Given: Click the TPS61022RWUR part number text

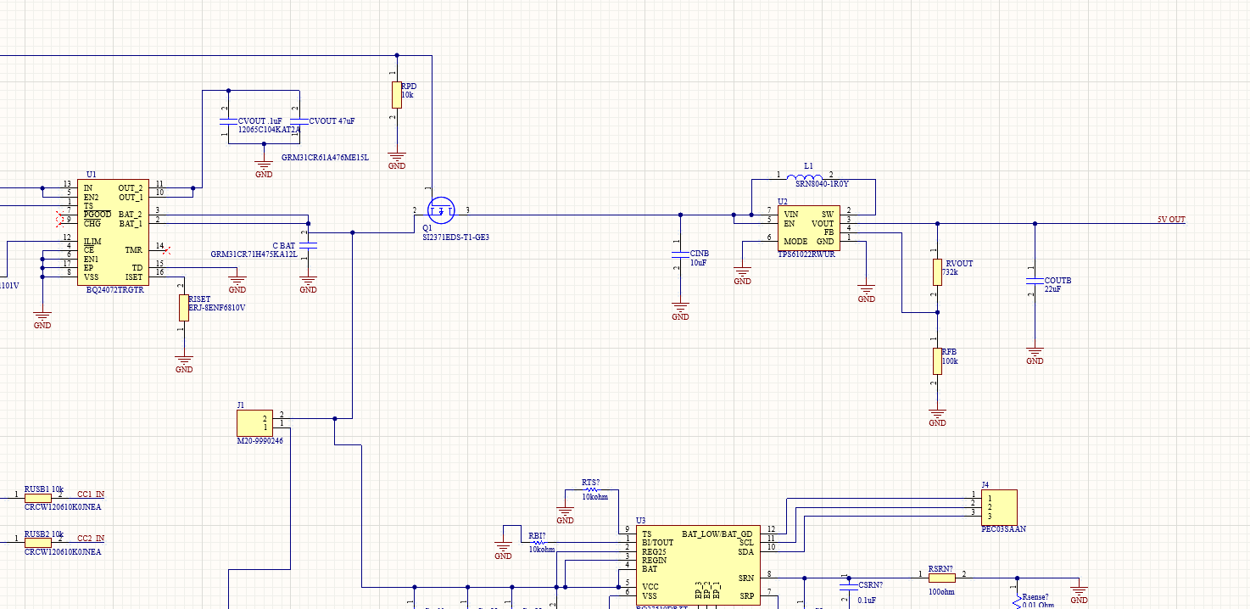Looking at the screenshot, I should pyautogui.click(x=806, y=254).
